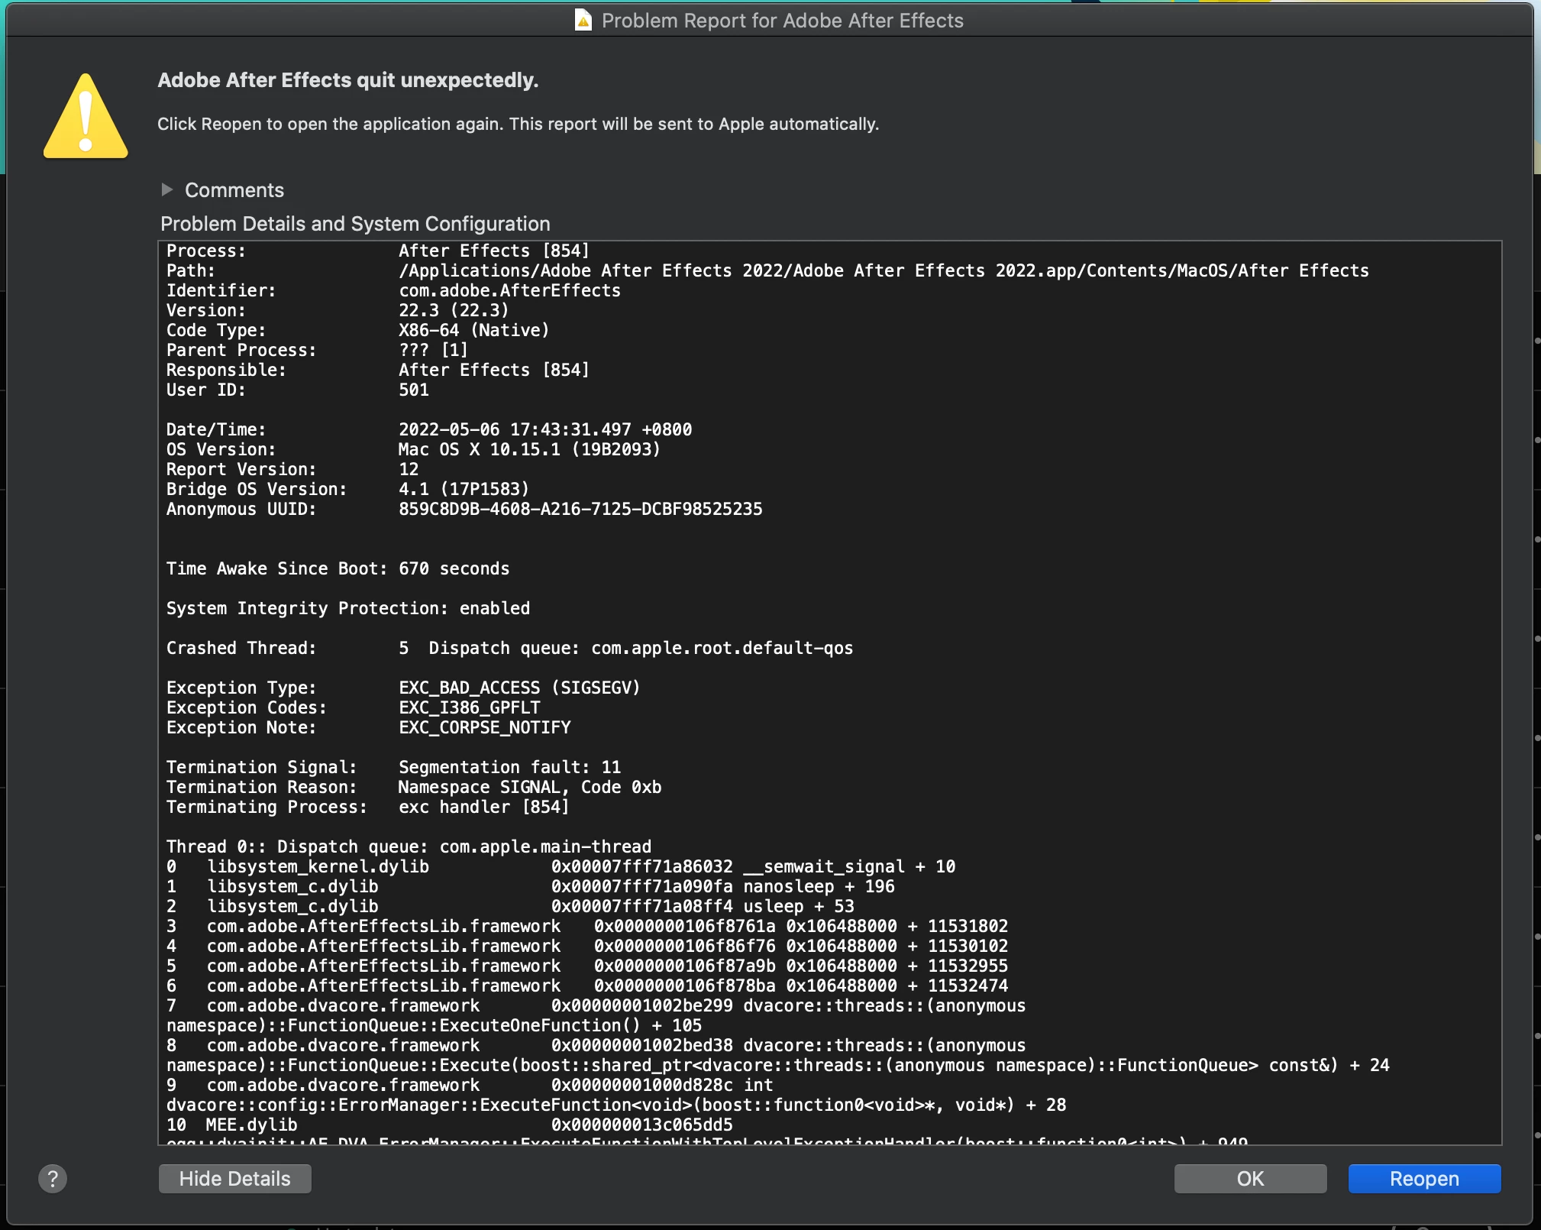
Task: Click the Segmentation fault: 11 line
Action: coord(509,767)
